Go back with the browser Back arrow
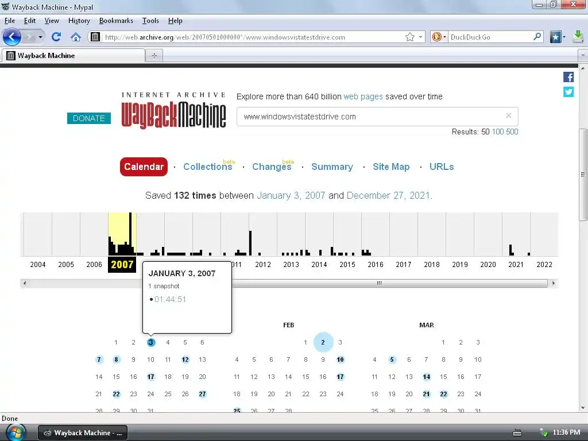Viewport: 588px width, 441px height. coord(12,37)
